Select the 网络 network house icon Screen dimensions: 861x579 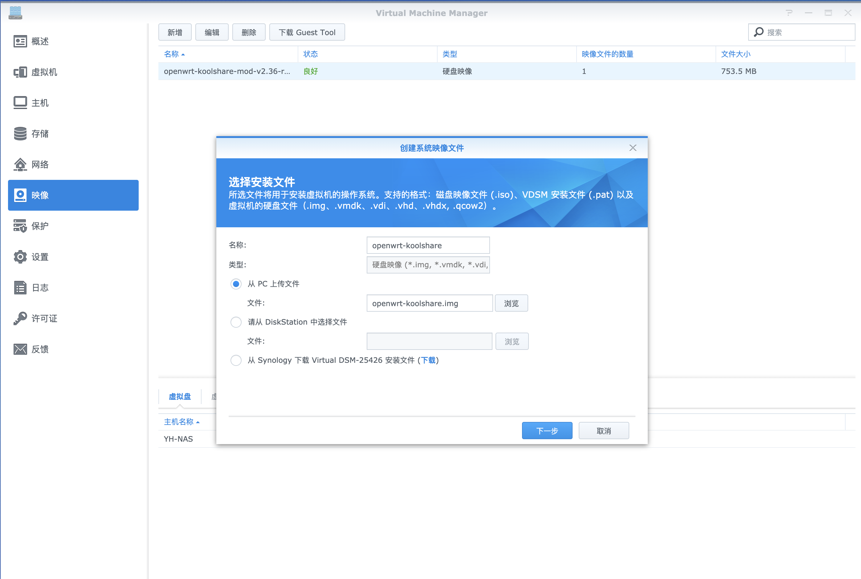(20, 164)
